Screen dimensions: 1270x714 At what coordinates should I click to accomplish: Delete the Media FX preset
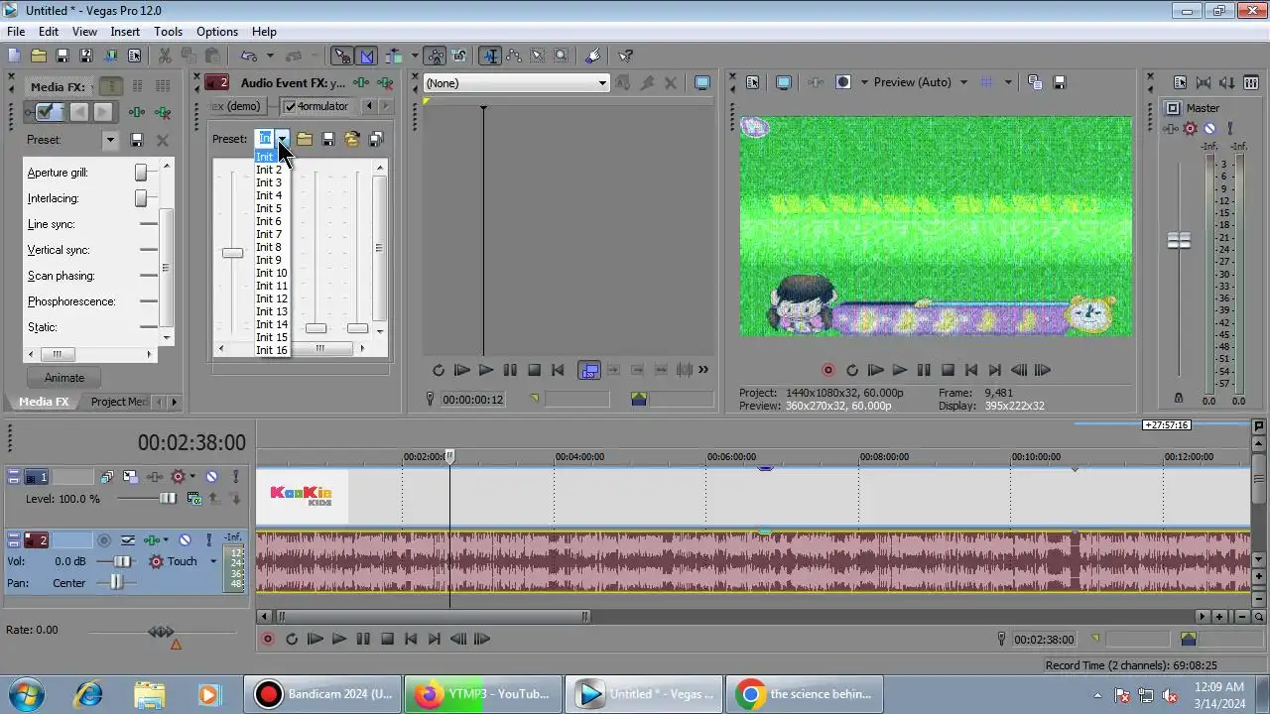tap(163, 140)
